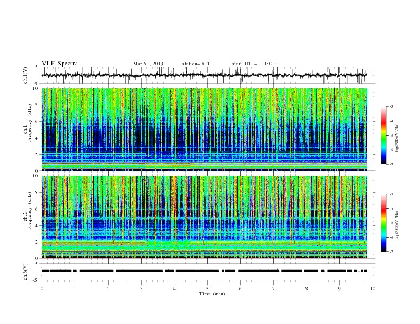Click the "-7" tick on ch.1 colorbar
Image resolution: width=420 pixels, height=324 pixels.
(x=391, y=164)
